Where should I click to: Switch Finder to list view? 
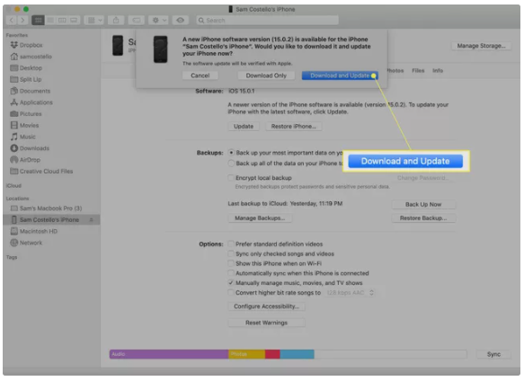click(x=50, y=21)
